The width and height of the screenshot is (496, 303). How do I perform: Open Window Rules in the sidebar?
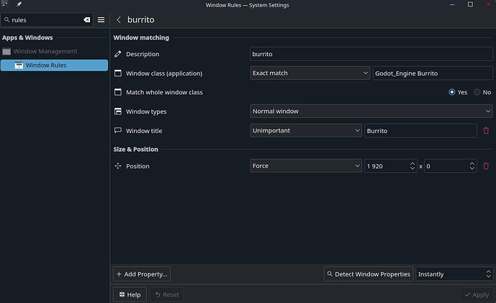point(46,65)
